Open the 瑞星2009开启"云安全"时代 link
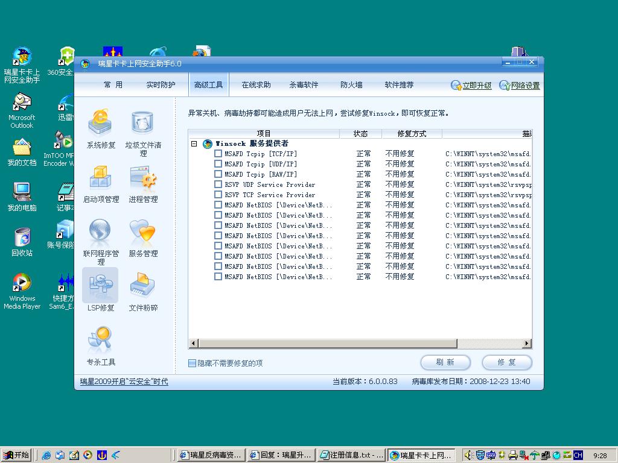 click(124, 382)
